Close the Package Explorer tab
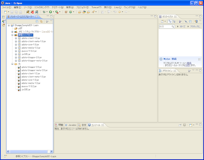Image resolution: width=204 pixels, height=160 pixels. click(36, 17)
